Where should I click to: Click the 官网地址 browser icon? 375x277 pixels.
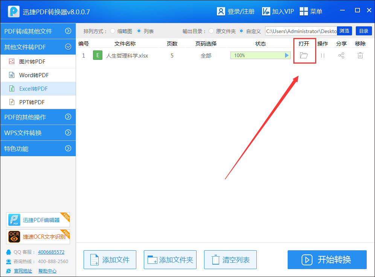pos(8,271)
